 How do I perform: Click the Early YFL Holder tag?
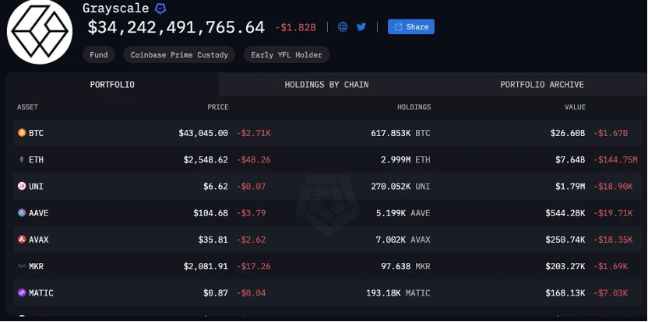point(286,55)
